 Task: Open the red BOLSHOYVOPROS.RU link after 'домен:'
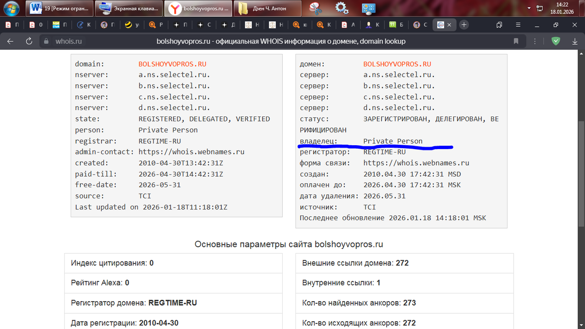pyautogui.click(x=397, y=64)
